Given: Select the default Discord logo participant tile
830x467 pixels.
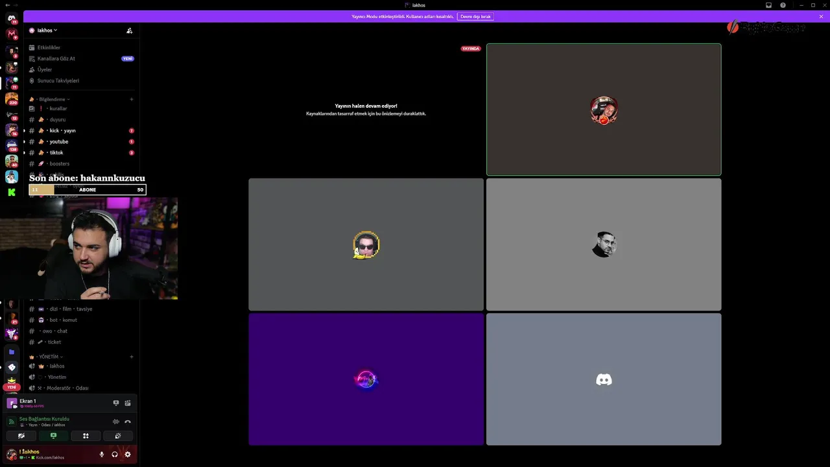Looking at the screenshot, I should pos(604,379).
